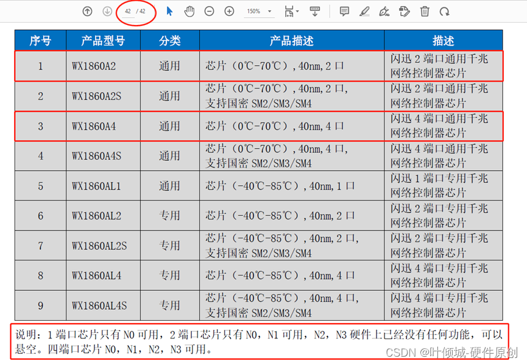Click the next page down arrow icon
Viewport: 527px width, 364px height.
107,12
